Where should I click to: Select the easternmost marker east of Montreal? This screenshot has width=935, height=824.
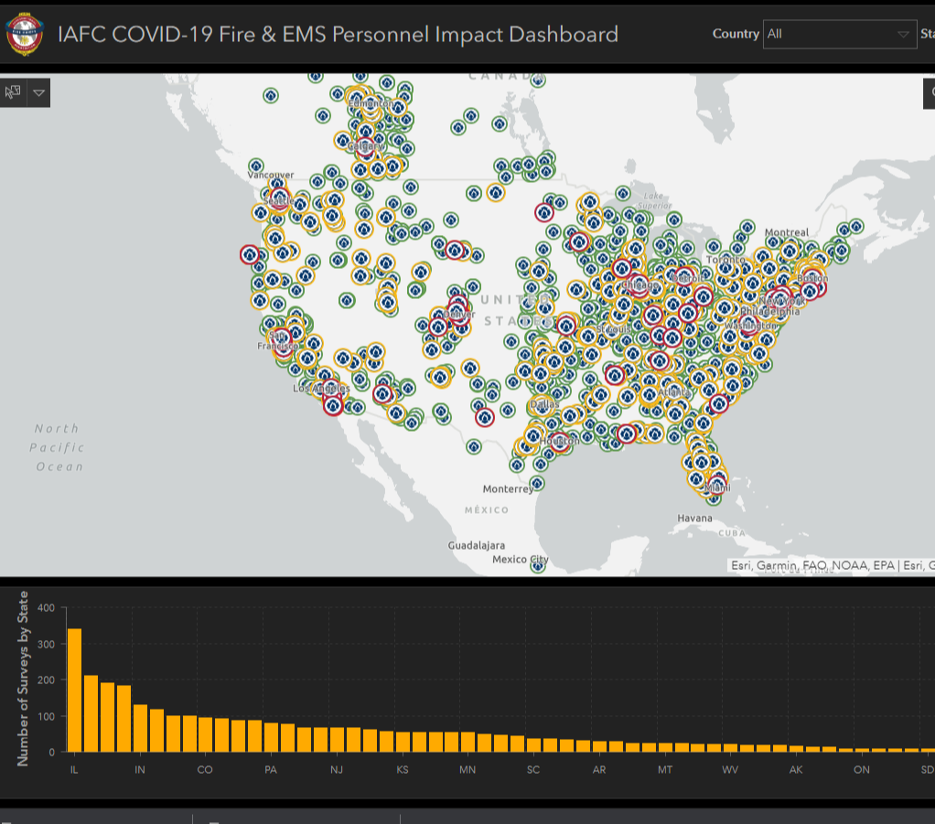(855, 226)
